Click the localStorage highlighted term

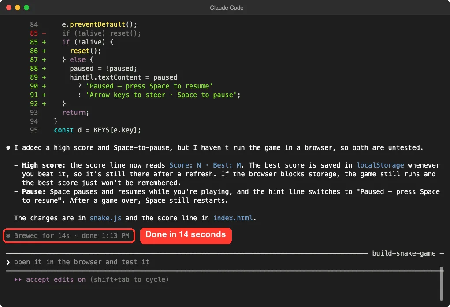click(x=380, y=165)
